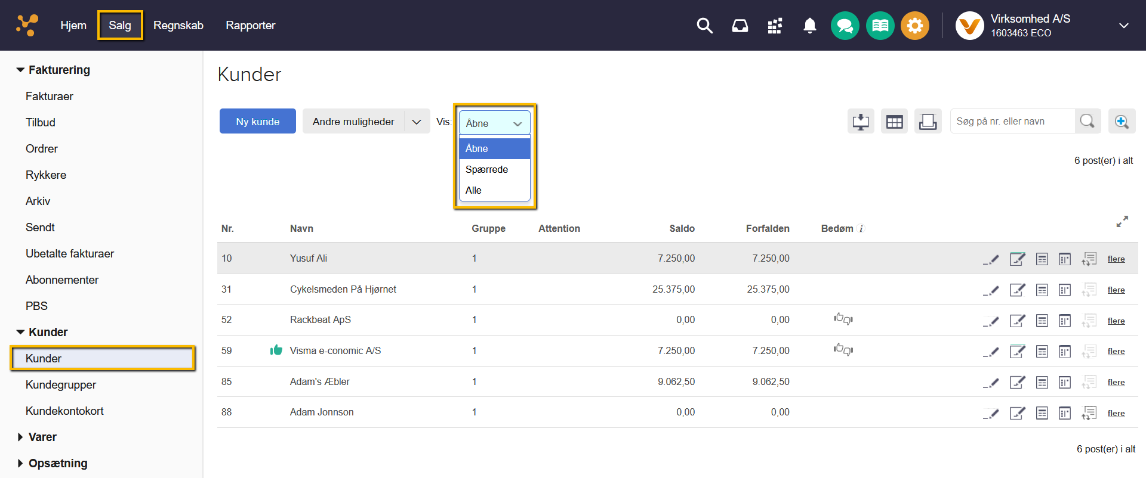Open the Andre muligheder dropdown arrow

click(x=417, y=122)
